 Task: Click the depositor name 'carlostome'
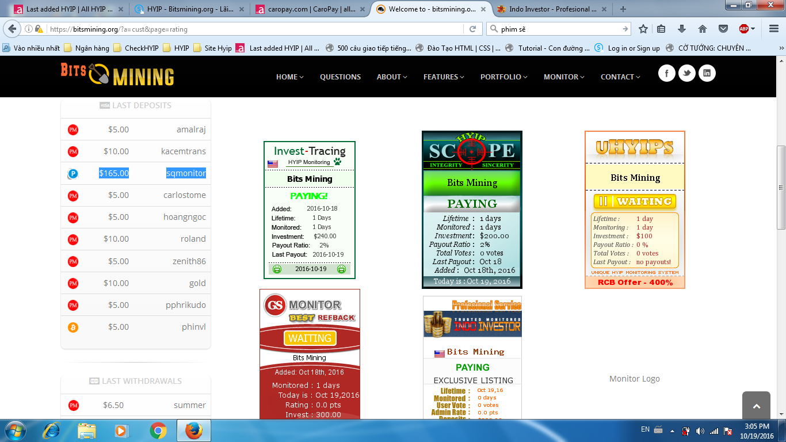click(185, 195)
